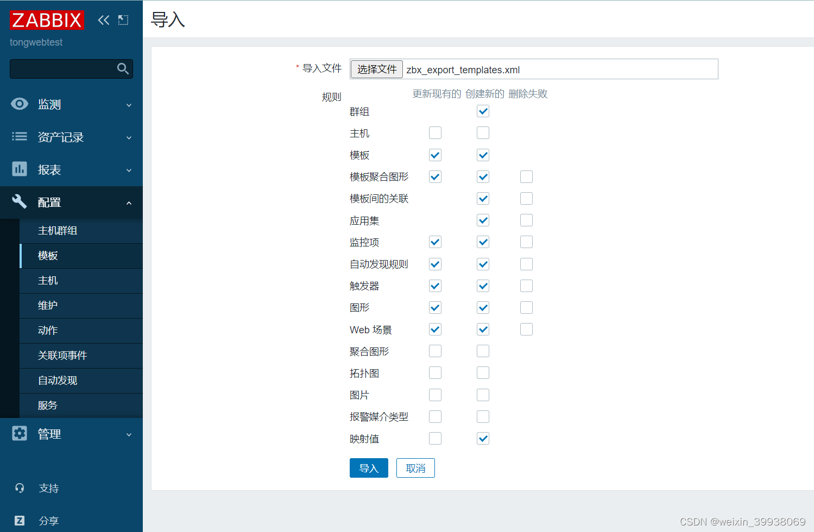Open 模板 in the configuration submenu
Image resolution: width=814 pixels, height=532 pixels.
(x=81, y=256)
